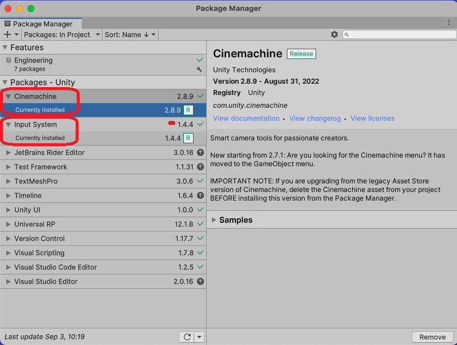
Task: Open the three-dot window options menu
Action: tap(449, 22)
